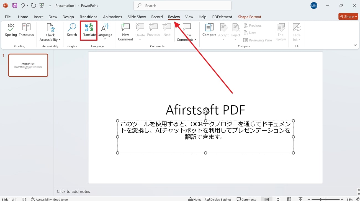Switch to the Draw tab
The height and width of the screenshot is (201, 360).
pyautogui.click(x=53, y=17)
